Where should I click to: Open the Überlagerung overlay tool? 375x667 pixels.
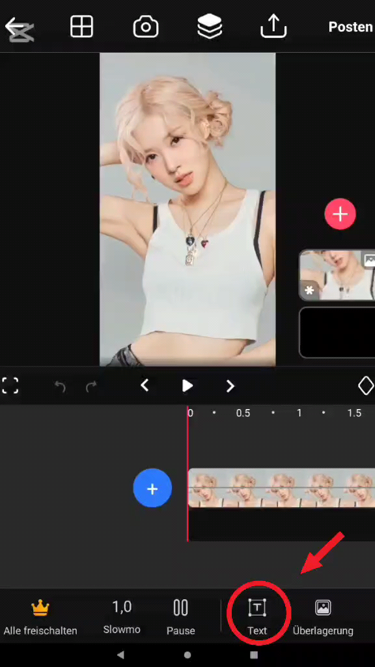pos(323,617)
